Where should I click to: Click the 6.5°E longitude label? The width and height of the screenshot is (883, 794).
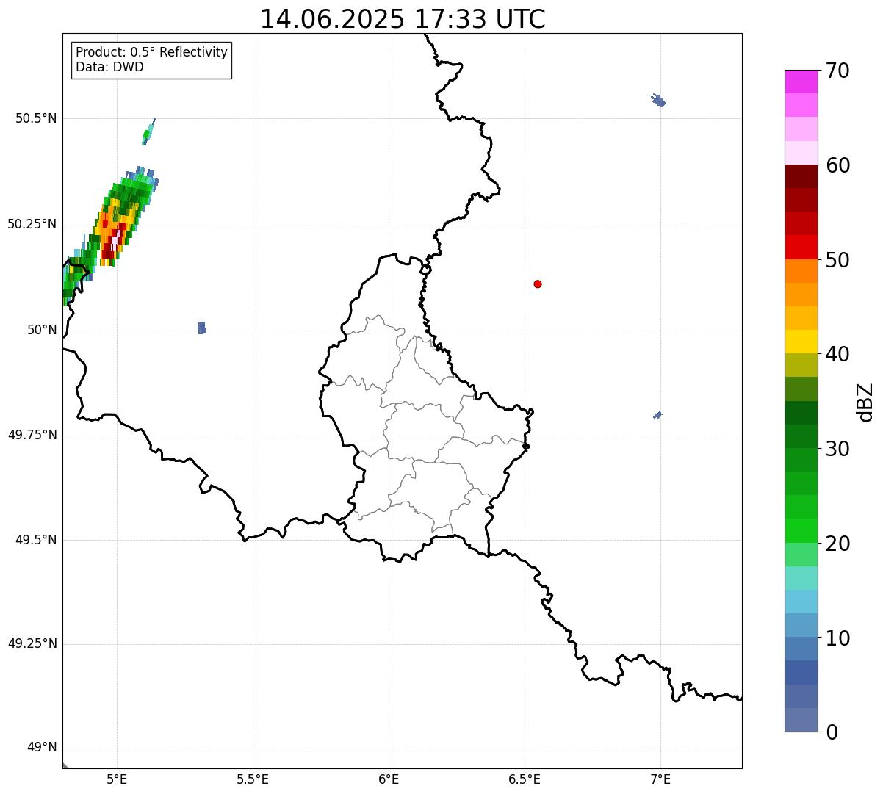(x=525, y=779)
